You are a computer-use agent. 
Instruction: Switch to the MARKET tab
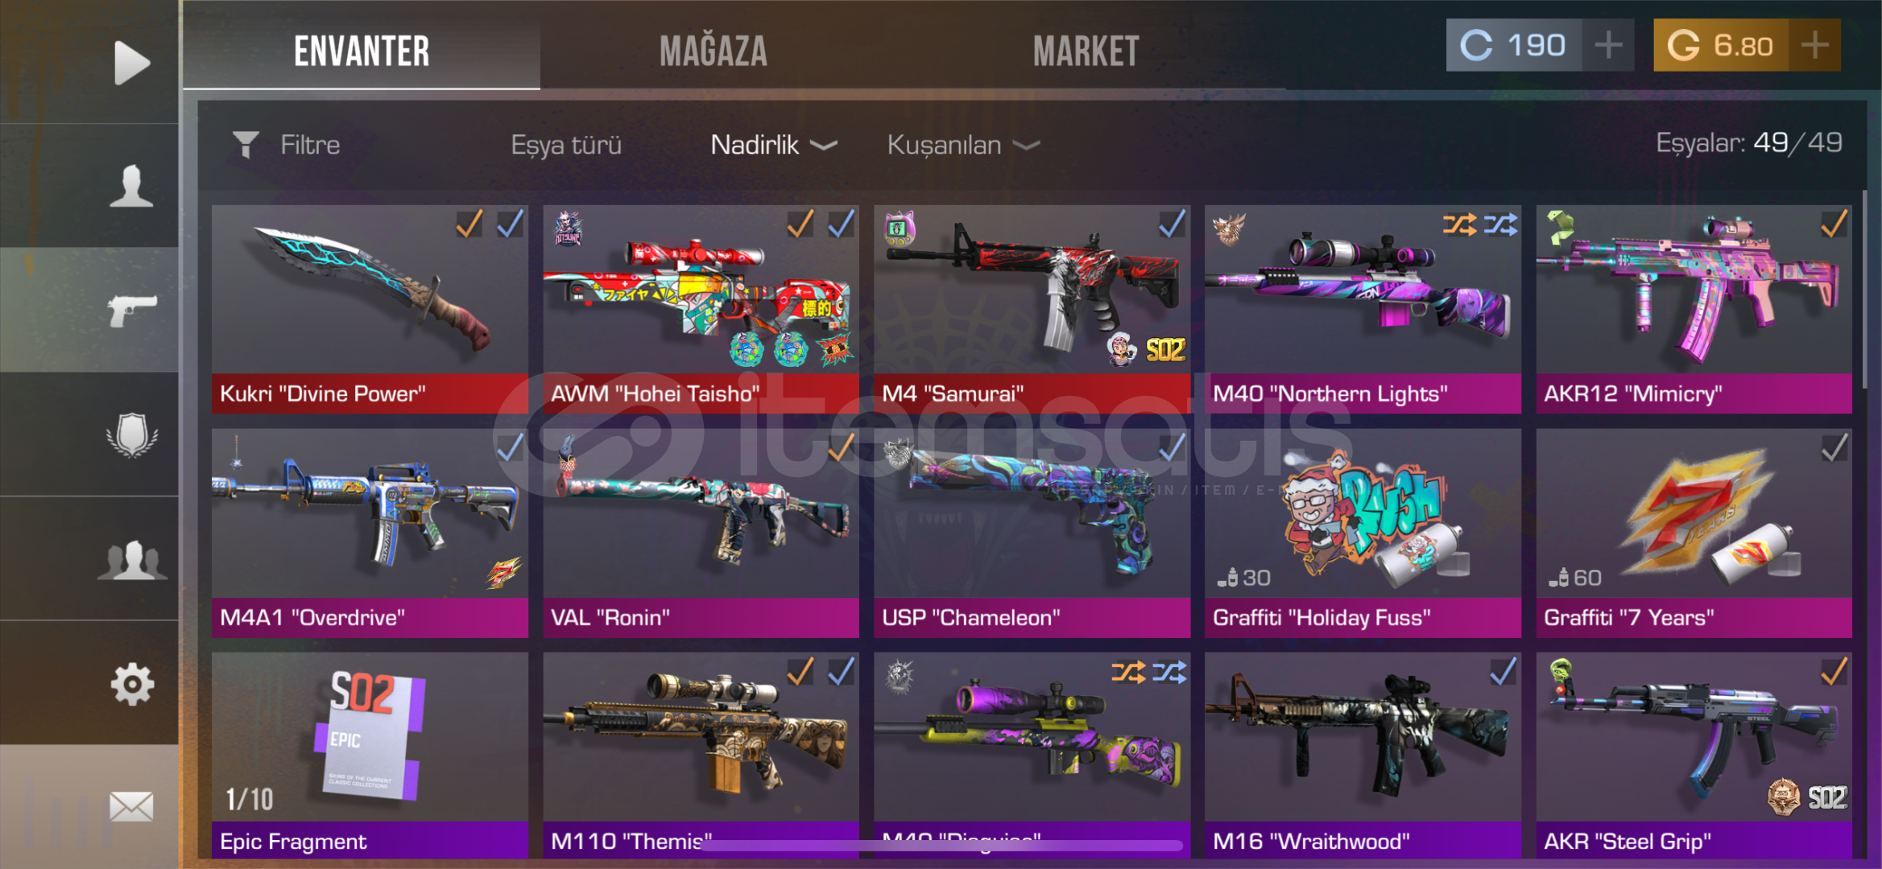[1086, 51]
